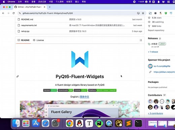This screenshot has width=175, height=130.
Task: Switch to 简体中文 README
Action: (84, 97)
